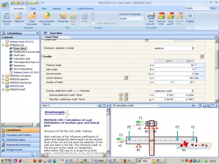Toggle Show Hidden Text checkbox
219x164 pixels.
pyautogui.click(x=93, y=23)
